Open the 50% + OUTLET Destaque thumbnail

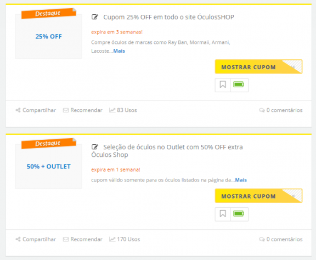pyautogui.click(x=49, y=167)
